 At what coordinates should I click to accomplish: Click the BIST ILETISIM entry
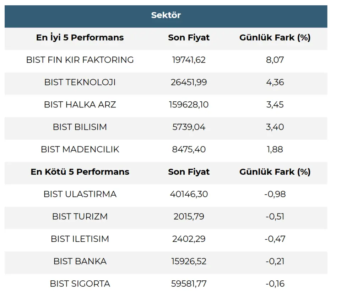point(80,239)
